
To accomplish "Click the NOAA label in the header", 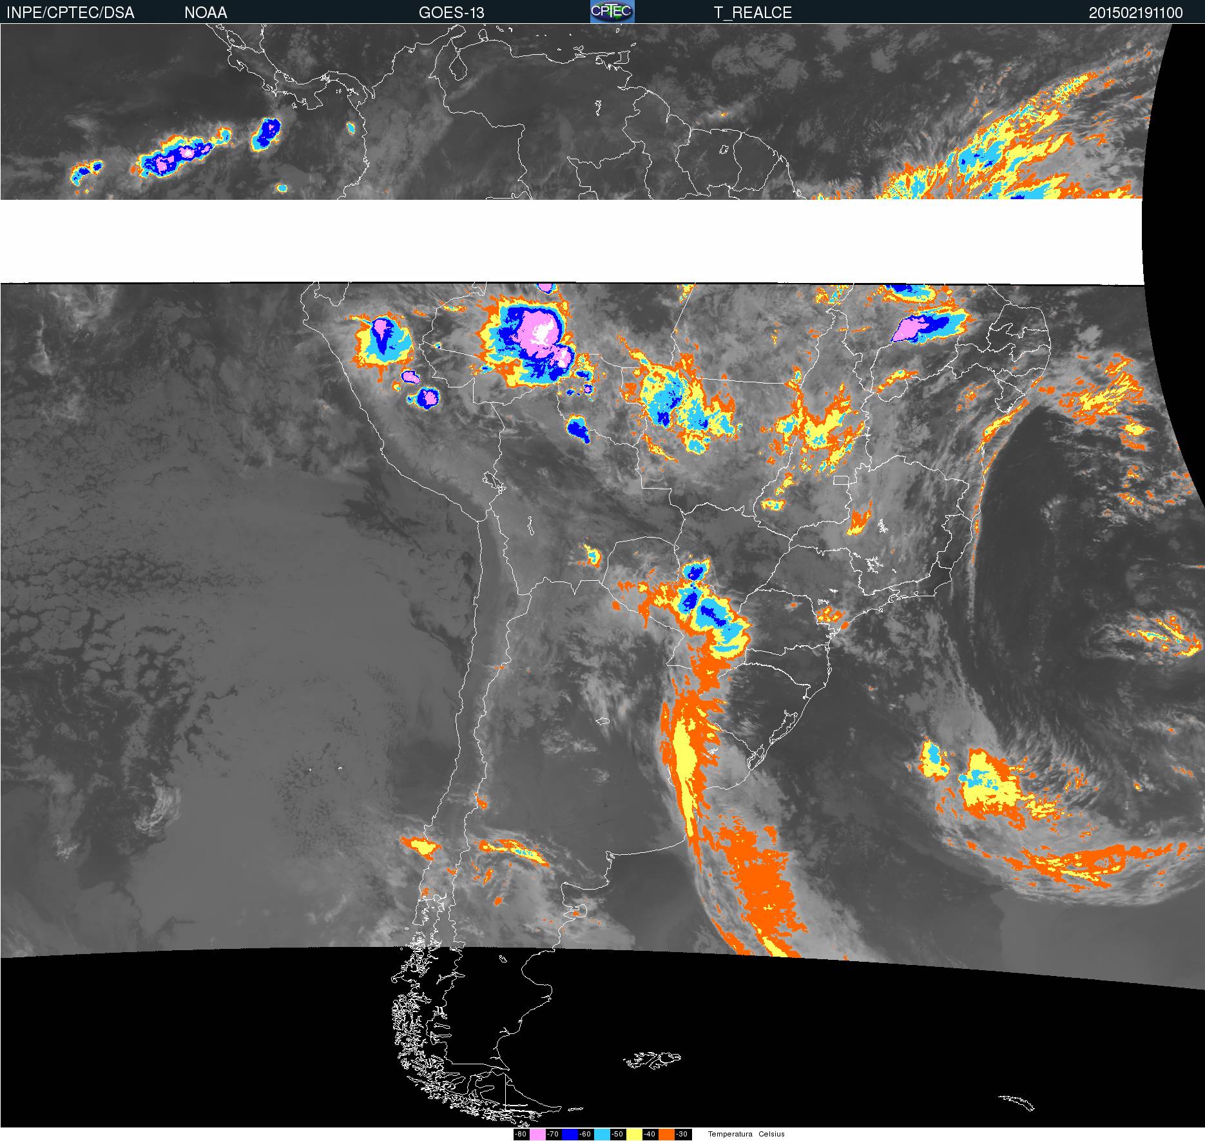I will coord(206,13).
